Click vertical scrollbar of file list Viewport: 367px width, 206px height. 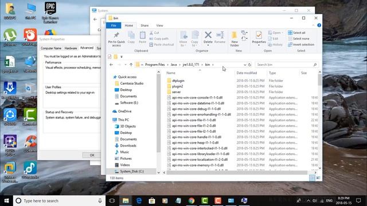(320, 80)
